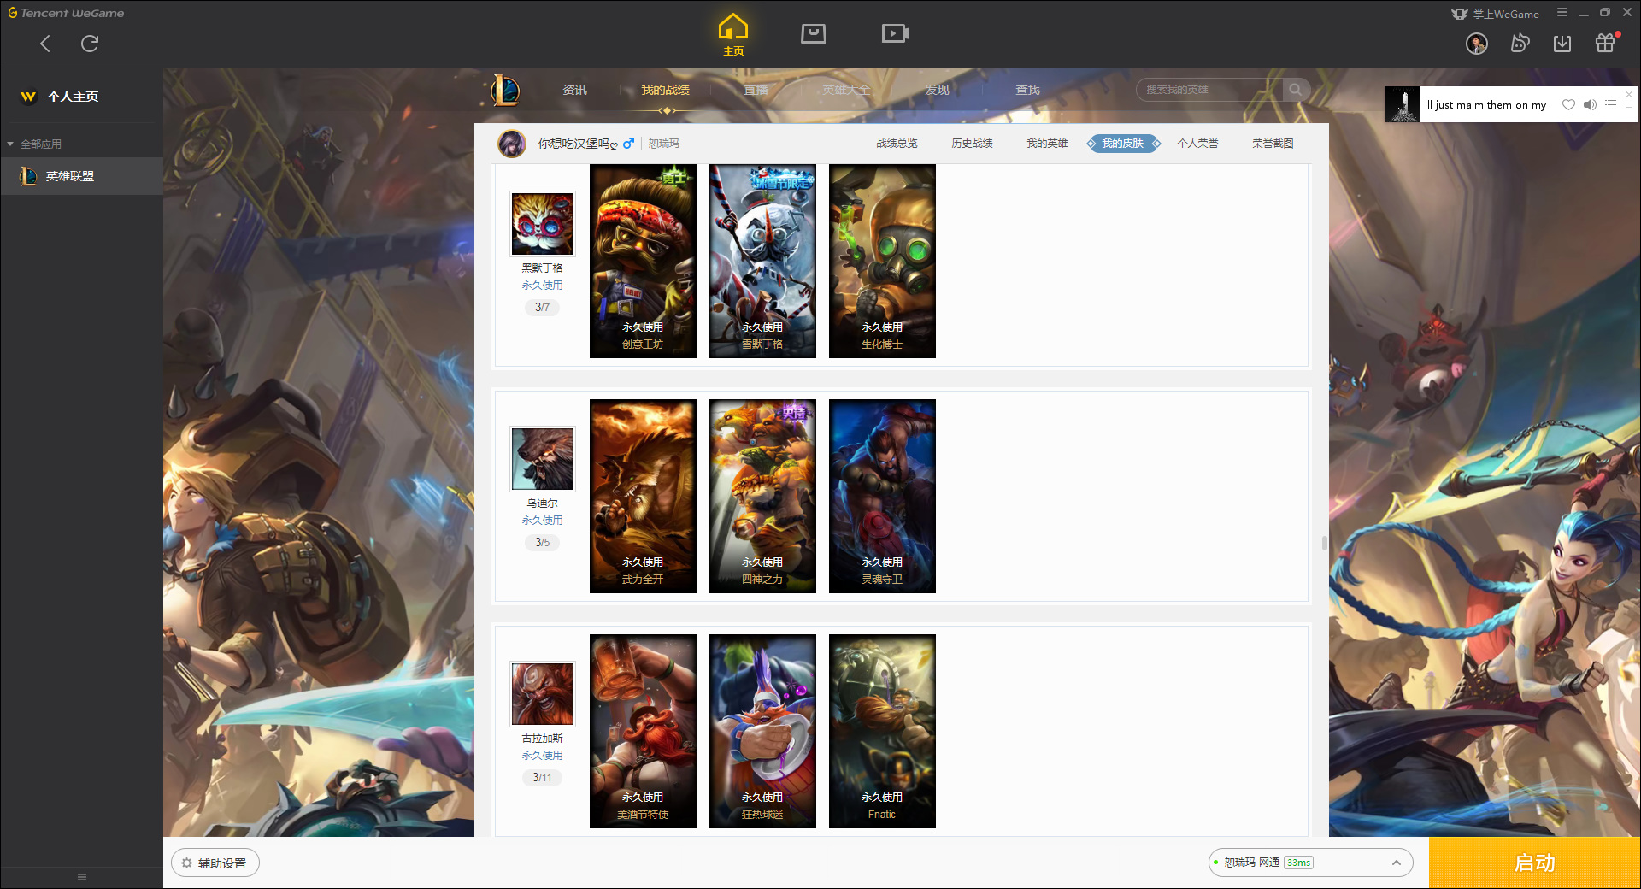Open the 武力全开 skin card

click(643, 497)
